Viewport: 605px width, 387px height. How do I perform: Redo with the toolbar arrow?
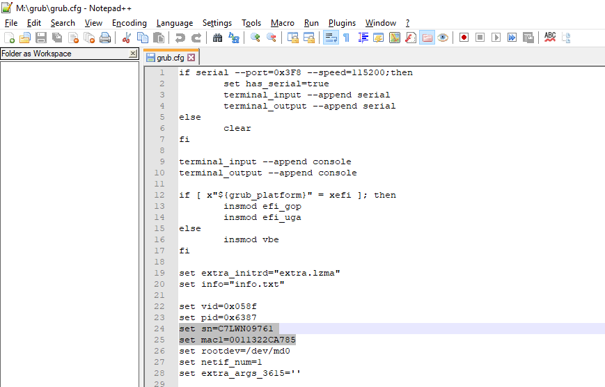(x=196, y=38)
